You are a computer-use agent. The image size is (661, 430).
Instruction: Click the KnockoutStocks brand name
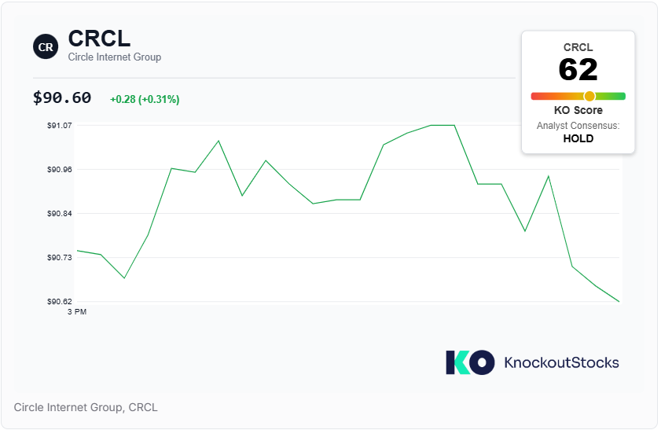[561, 362]
